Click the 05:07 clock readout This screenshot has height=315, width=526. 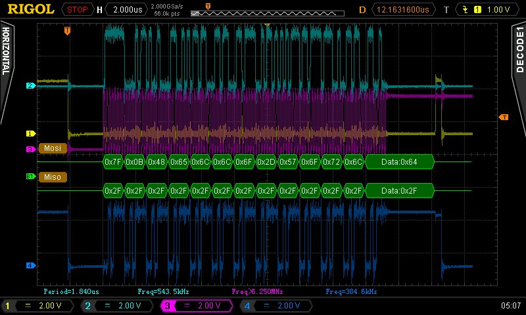click(x=511, y=306)
